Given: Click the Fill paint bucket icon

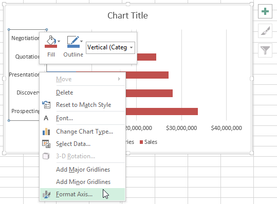Looking at the screenshot, I should pos(51,40).
